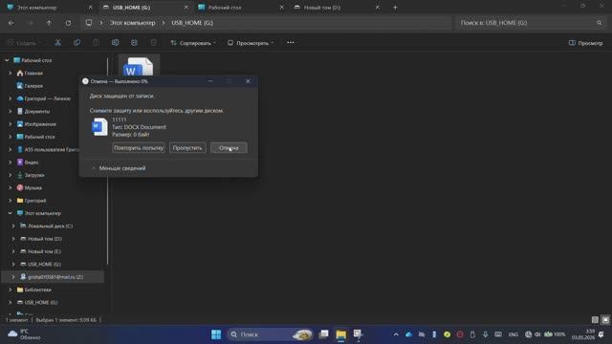This screenshot has height=344, width=612.
Task: Select Видео in navigation pane
Action: (32, 162)
